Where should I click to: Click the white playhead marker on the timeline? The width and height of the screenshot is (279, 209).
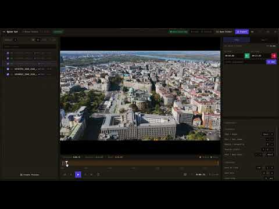[x=66, y=163]
